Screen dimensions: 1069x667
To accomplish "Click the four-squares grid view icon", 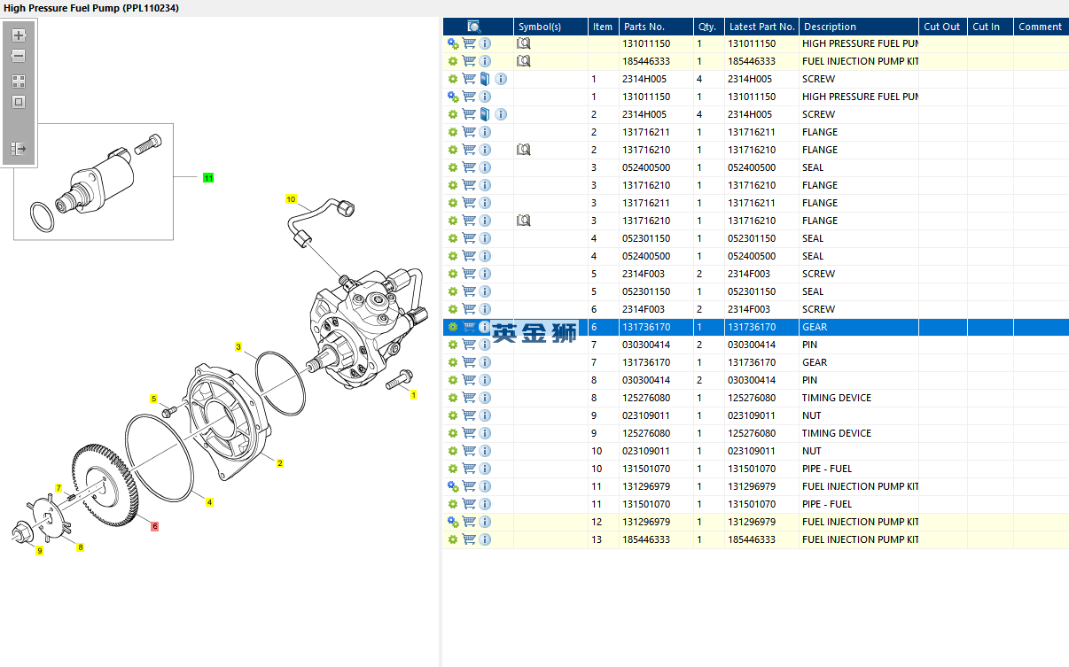I will 19,81.
